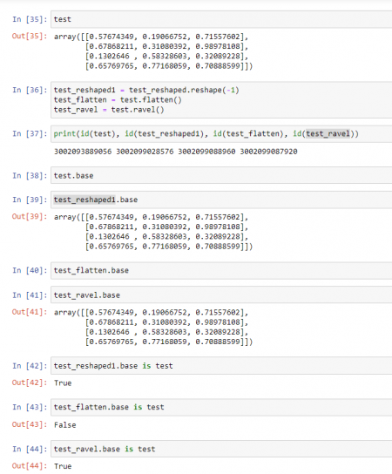Click the In [37] prompt label
Image resolution: width=392 pixels, height=474 pixels.
tap(30, 133)
